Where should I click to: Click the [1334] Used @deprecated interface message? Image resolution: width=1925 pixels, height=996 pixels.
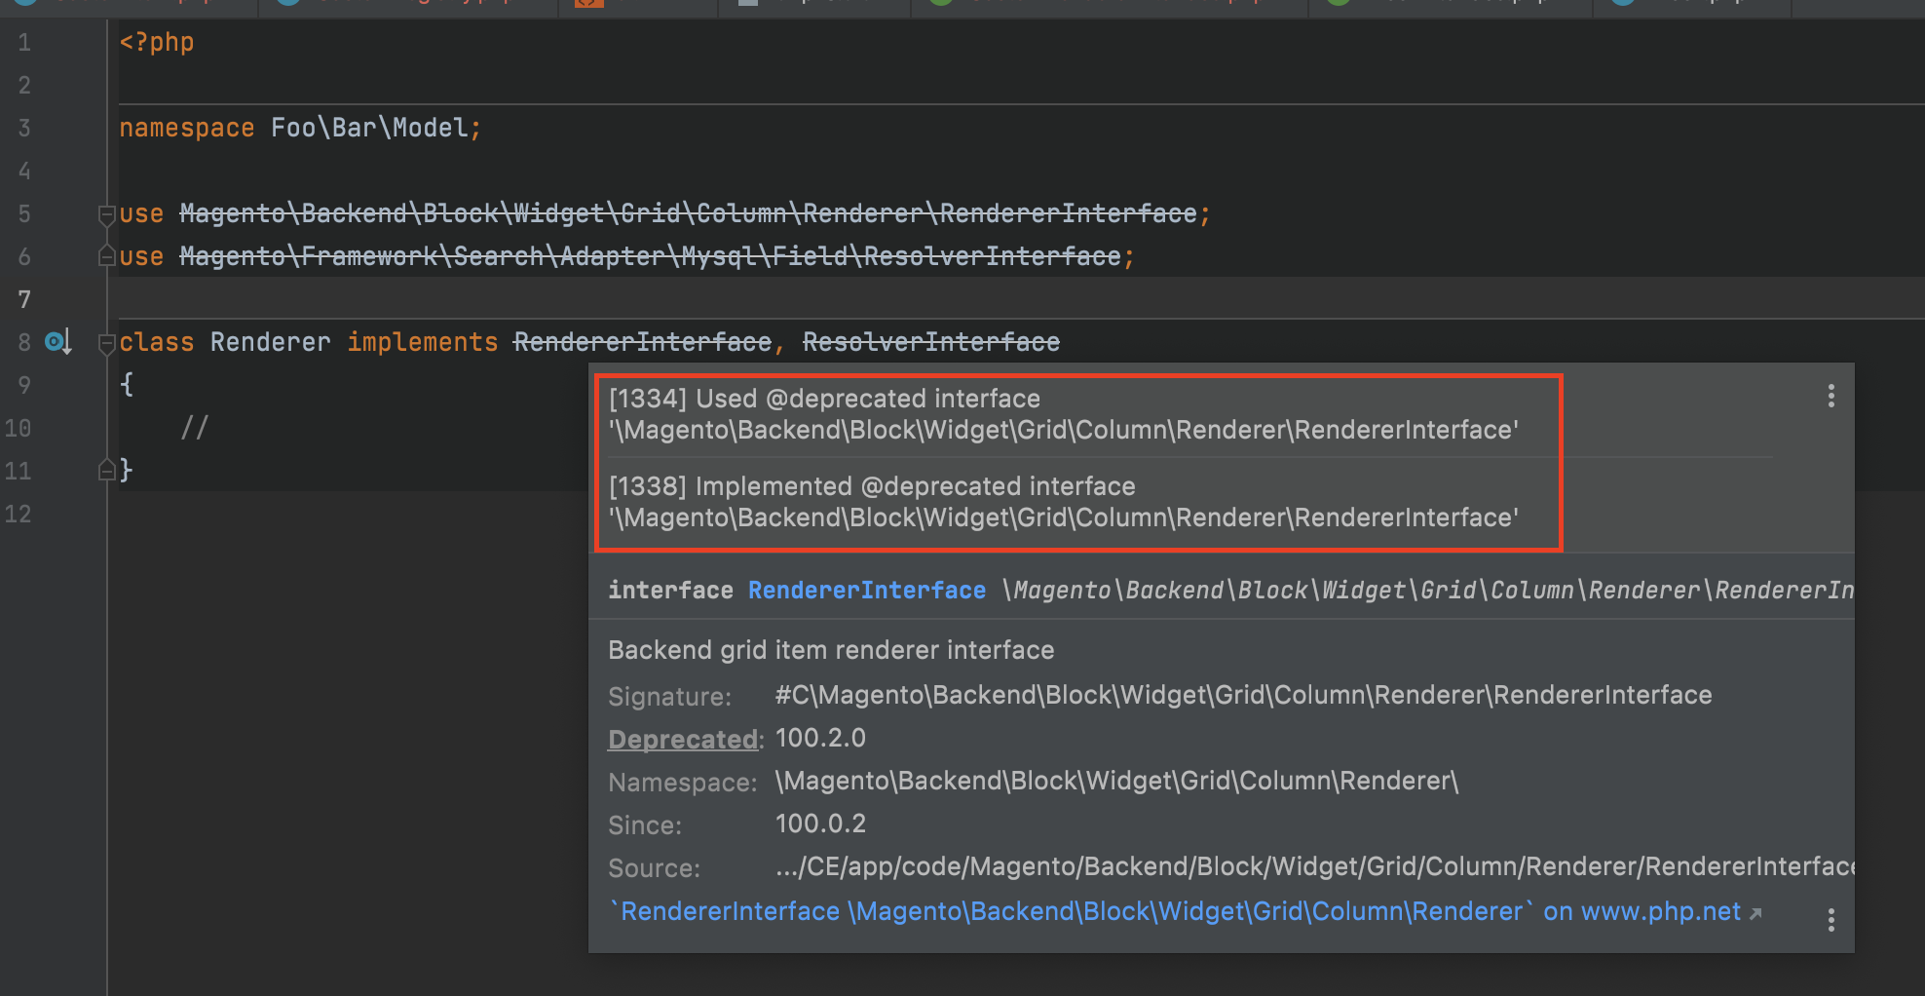(1064, 414)
